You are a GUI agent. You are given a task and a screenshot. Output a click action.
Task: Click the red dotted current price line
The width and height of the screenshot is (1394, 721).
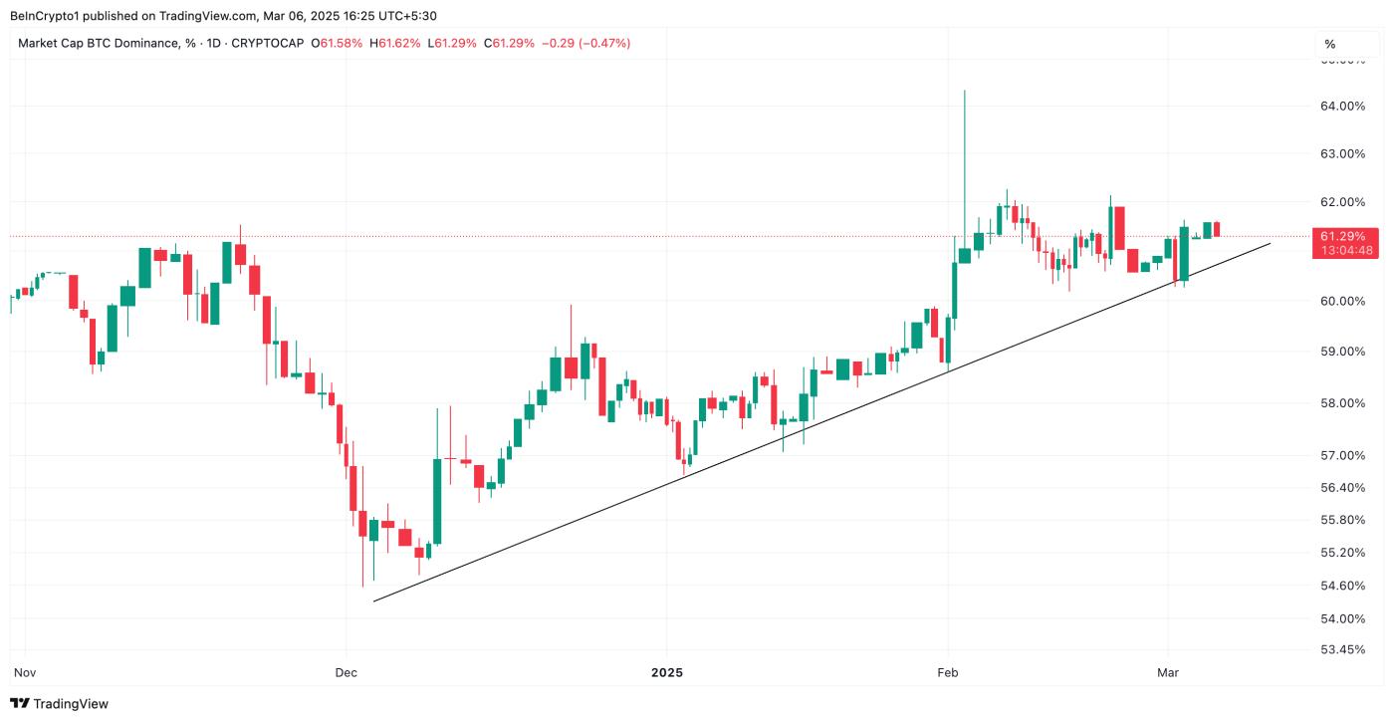(657, 236)
